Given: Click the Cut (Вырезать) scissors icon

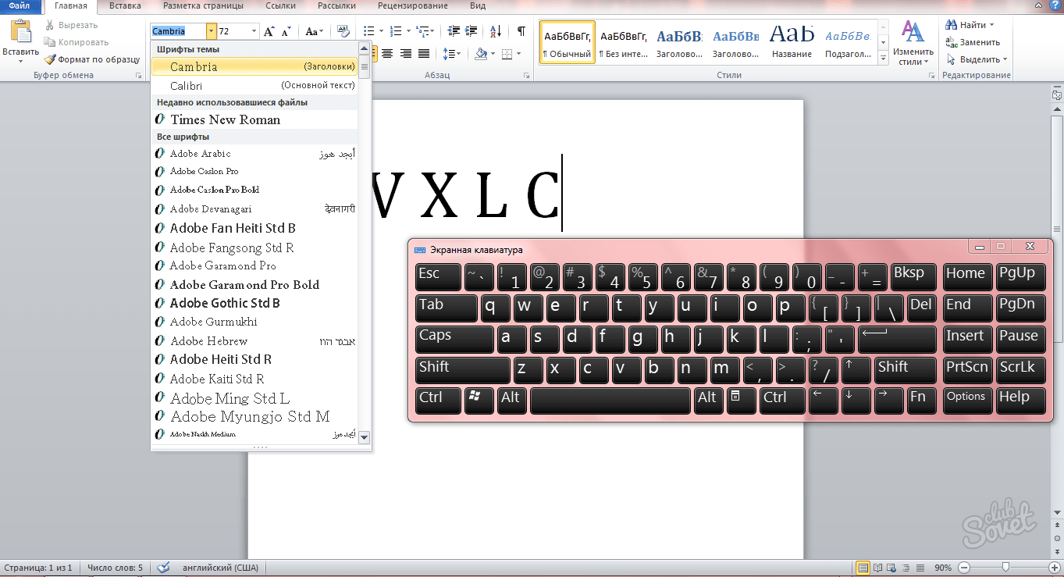Looking at the screenshot, I should pyautogui.click(x=50, y=26).
